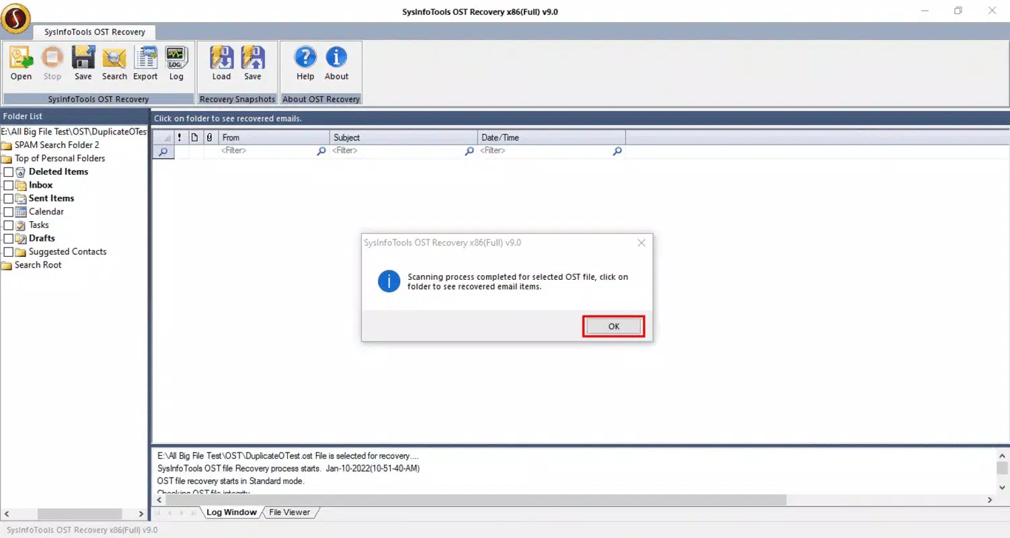The width and height of the screenshot is (1010, 538).
Task: Confirm the dialog with OK button
Action: tap(613, 326)
